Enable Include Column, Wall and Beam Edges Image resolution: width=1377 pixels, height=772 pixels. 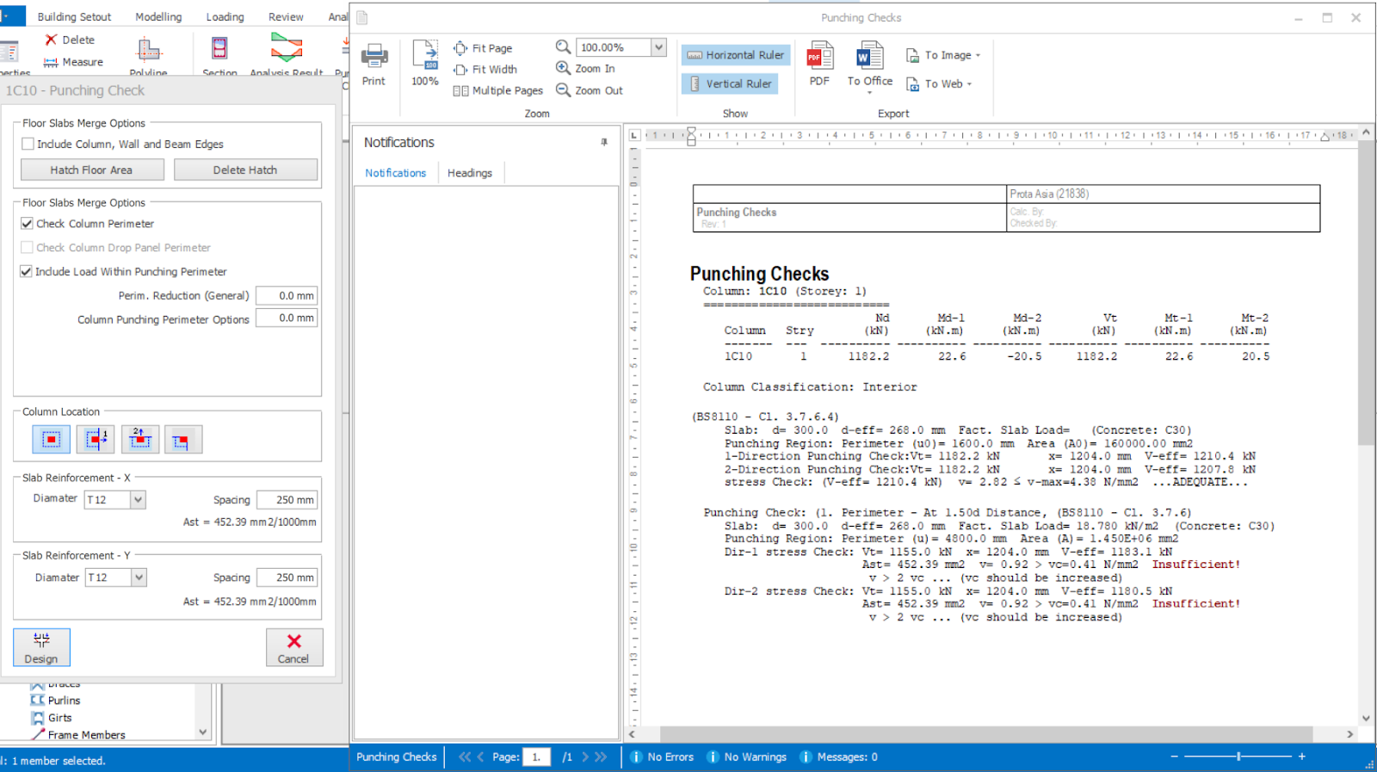(x=28, y=145)
